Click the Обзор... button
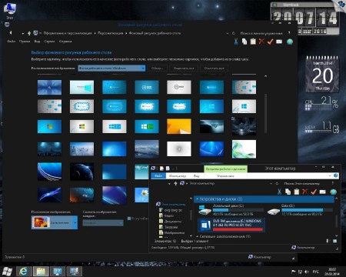Viewport: 346px width, 277px height. point(158,68)
